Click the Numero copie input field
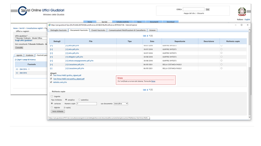261x146 pixels. point(86,104)
